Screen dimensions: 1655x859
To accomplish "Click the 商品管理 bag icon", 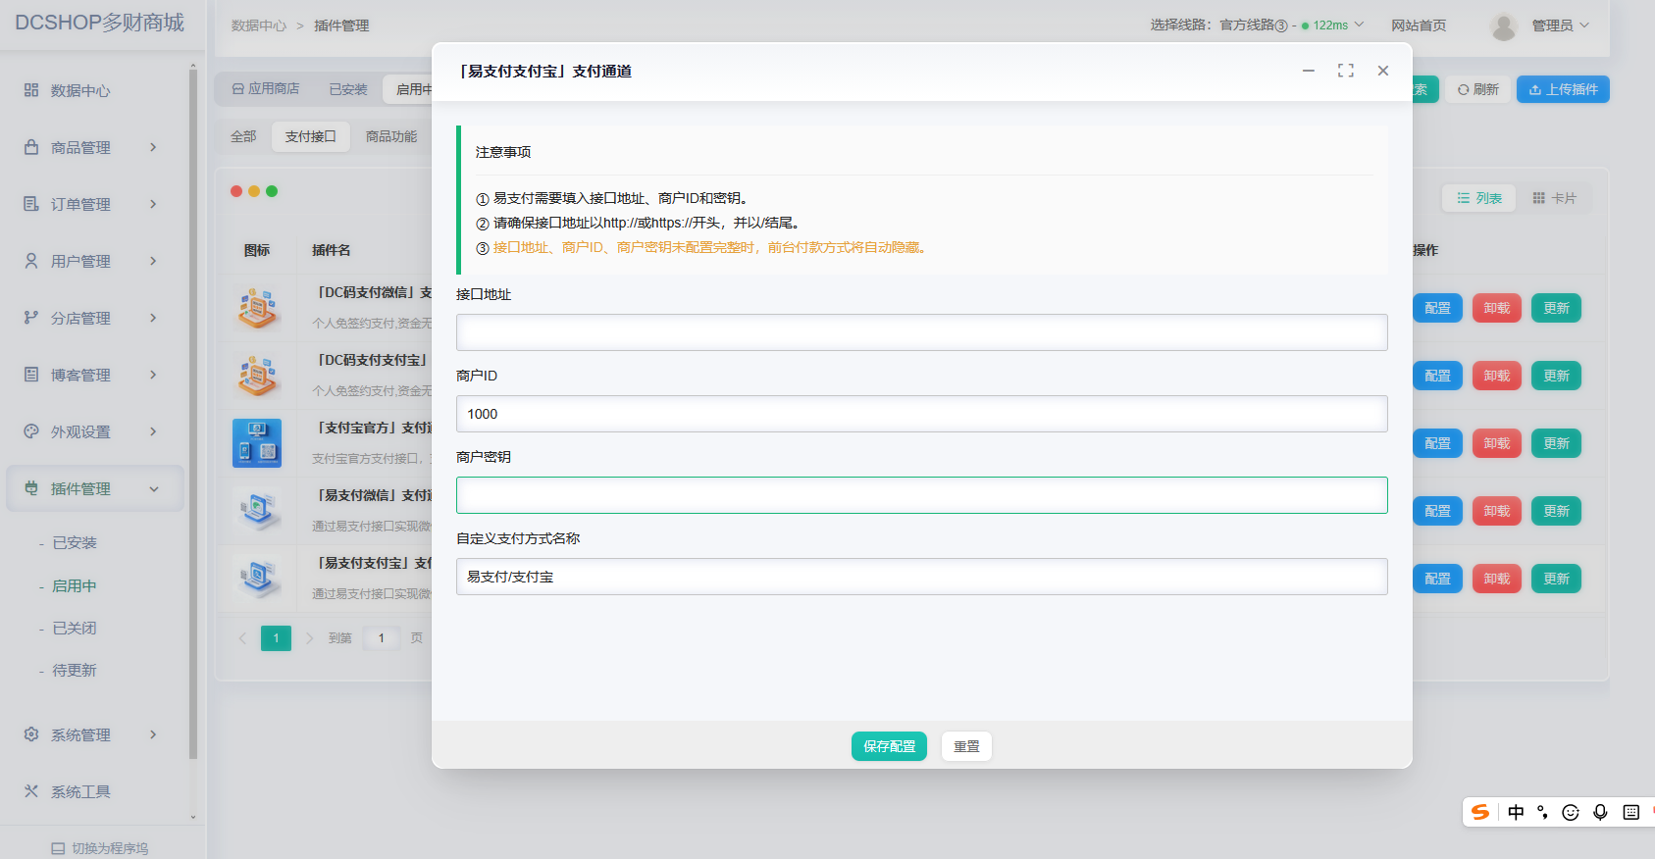I will [x=31, y=147].
